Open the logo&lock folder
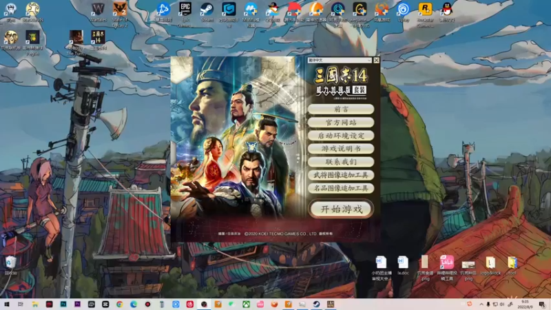This screenshot has width=551, height=310. [x=490, y=265]
